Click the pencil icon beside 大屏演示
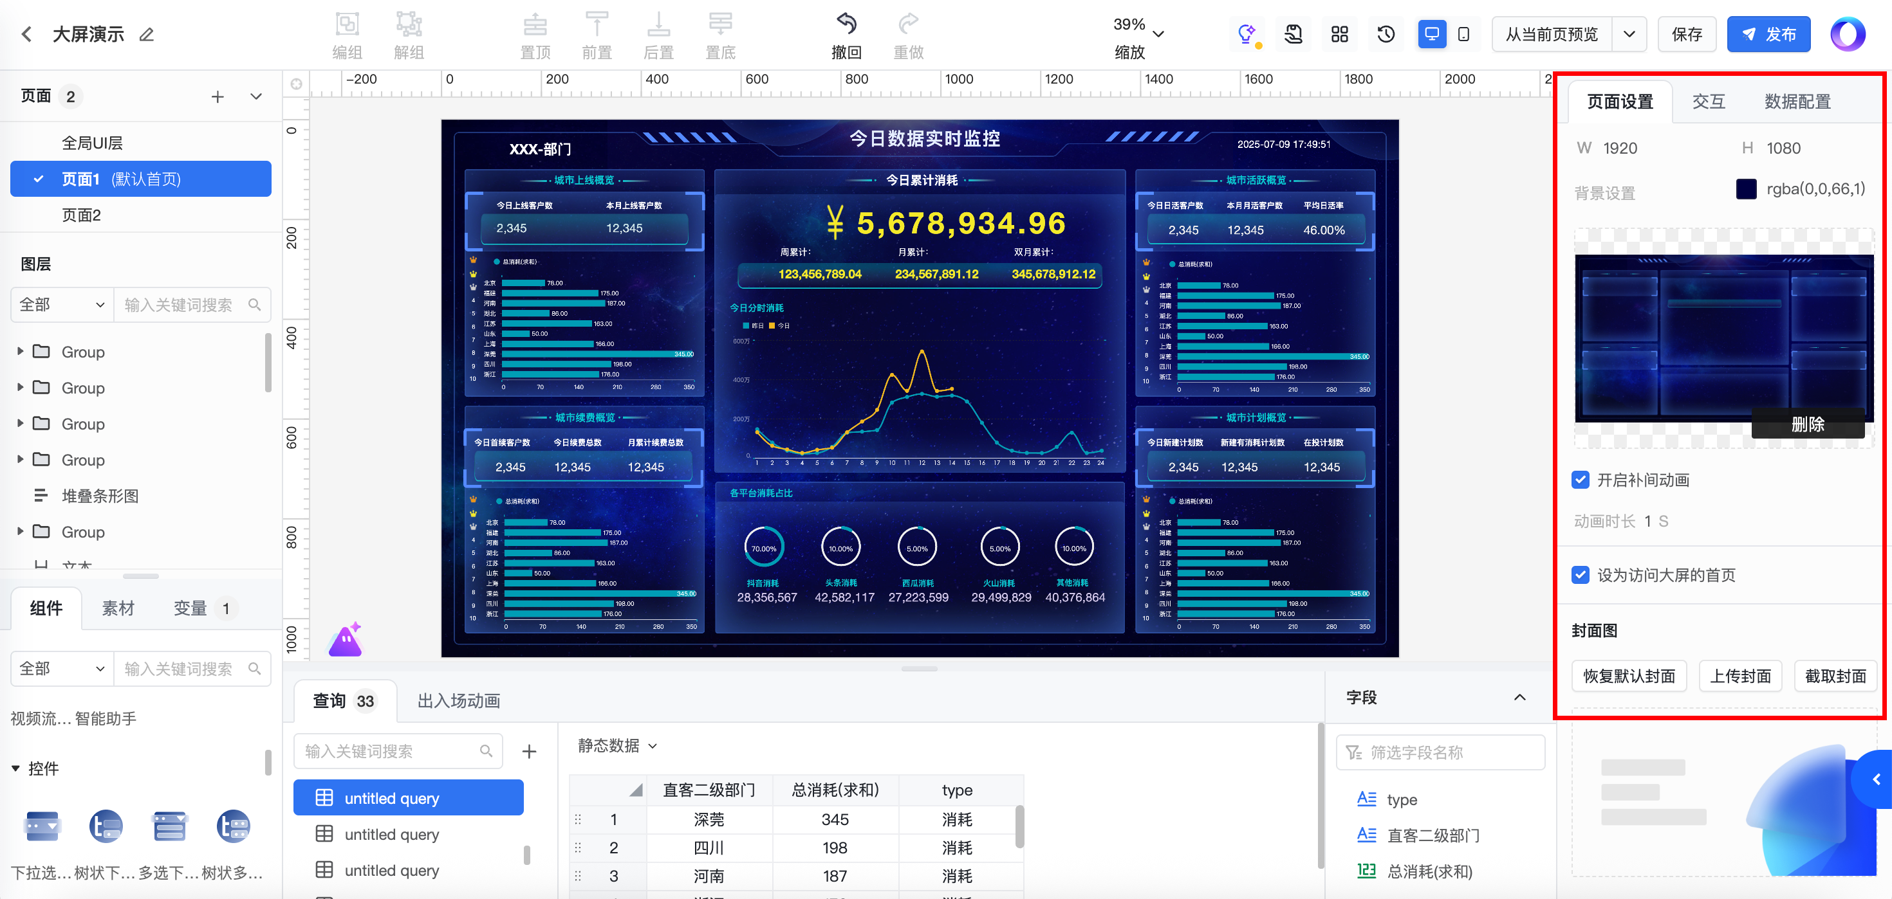Screen dimensions: 1892x899 [x=147, y=35]
